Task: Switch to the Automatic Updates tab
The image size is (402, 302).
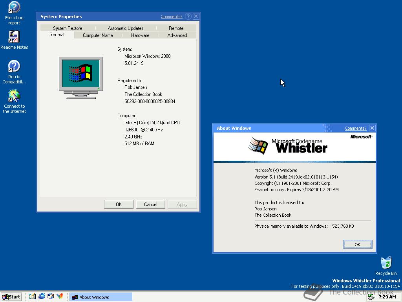Action: click(x=126, y=28)
